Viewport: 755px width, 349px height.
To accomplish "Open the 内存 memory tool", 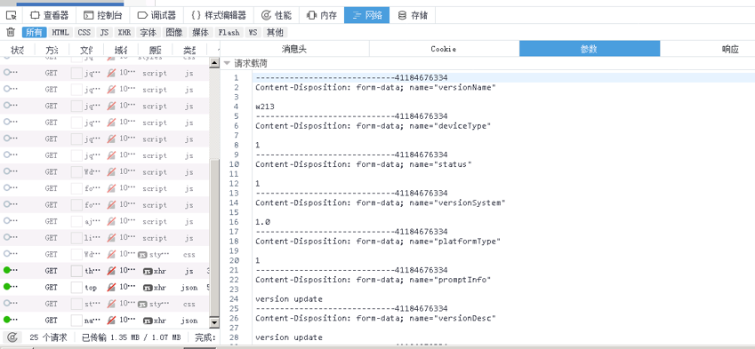I will (322, 15).
